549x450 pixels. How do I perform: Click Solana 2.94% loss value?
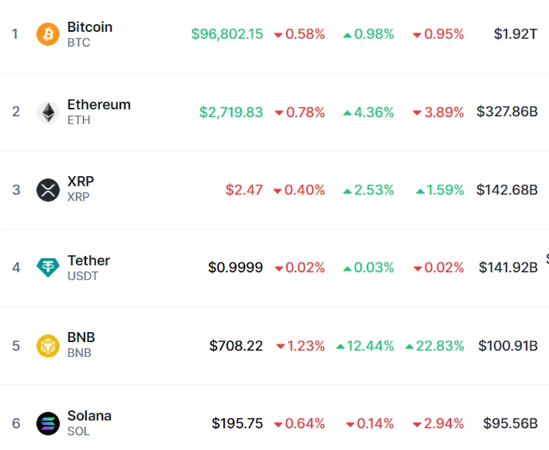coord(443,423)
